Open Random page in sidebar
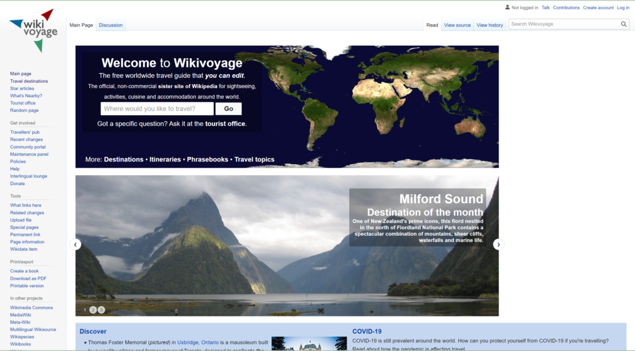 24,110
